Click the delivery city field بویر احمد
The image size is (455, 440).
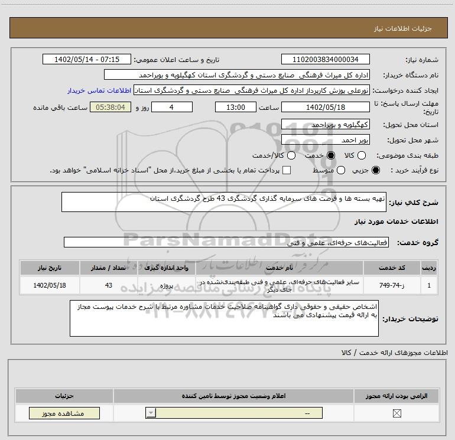coord(325,140)
